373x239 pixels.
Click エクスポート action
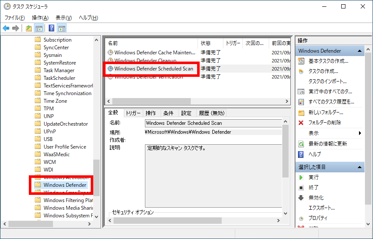pyautogui.click(x=322, y=208)
